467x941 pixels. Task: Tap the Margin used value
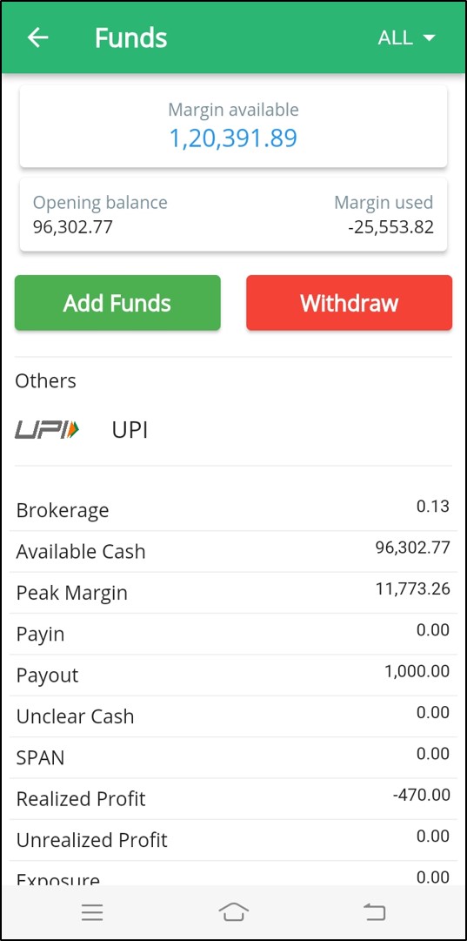(390, 227)
